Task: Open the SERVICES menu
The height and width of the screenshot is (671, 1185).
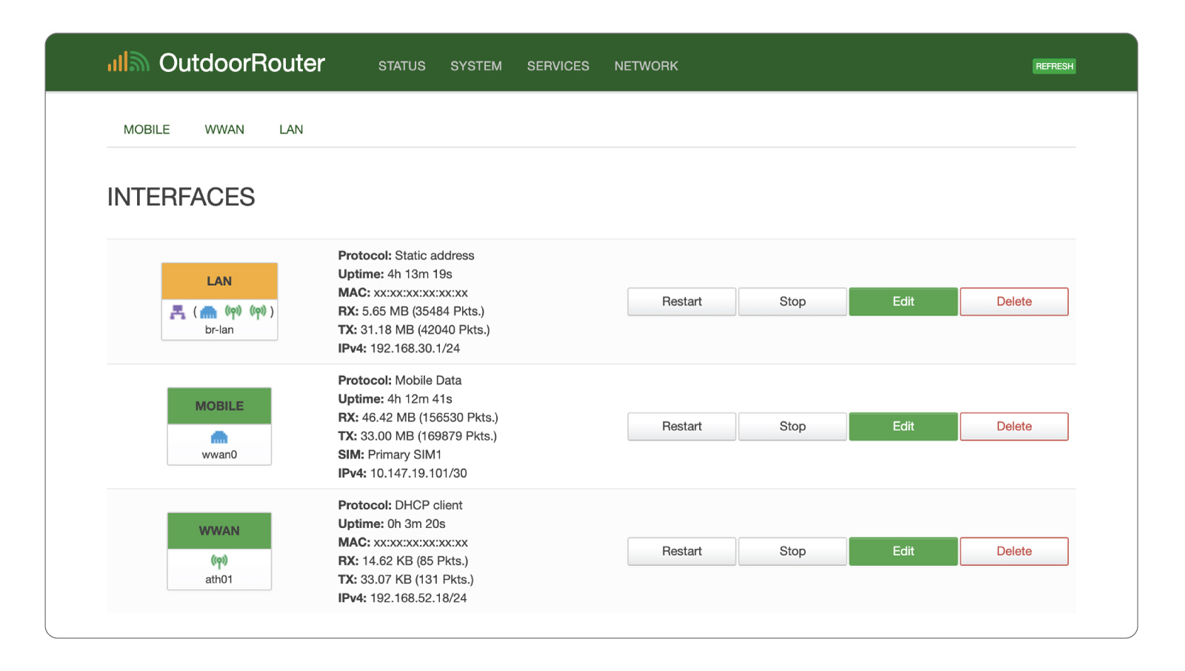Action: (x=558, y=66)
